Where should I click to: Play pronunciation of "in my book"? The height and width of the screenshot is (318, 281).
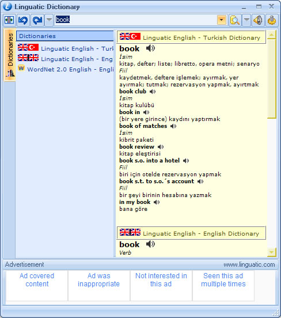tap(157, 202)
